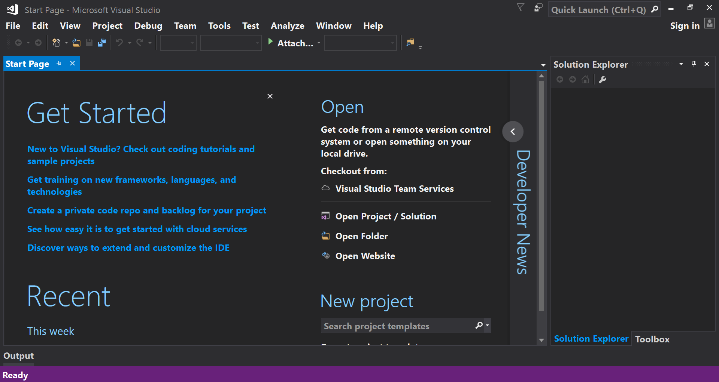Click the Solution Explorer Home icon
Image resolution: width=719 pixels, height=382 pixels.
pyautogui.click(x=585, y=79)
